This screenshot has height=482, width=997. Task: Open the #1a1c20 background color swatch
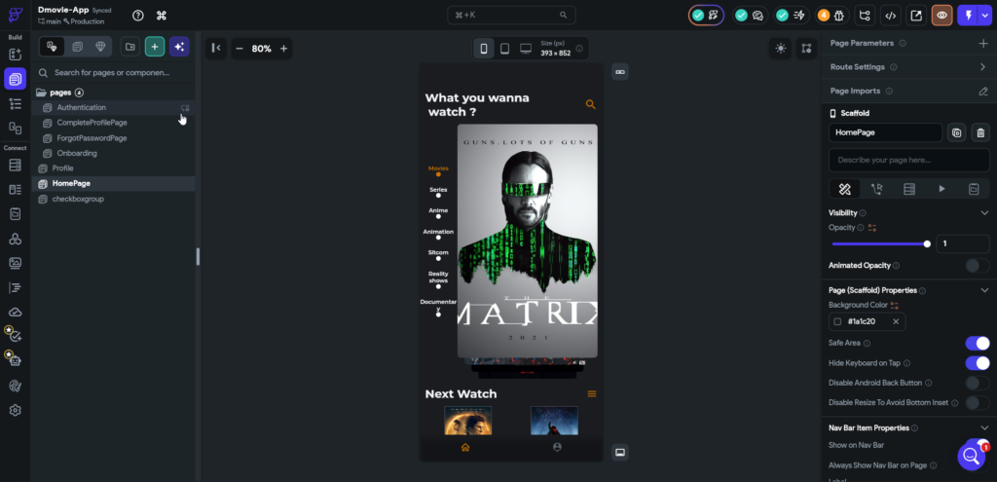837,321
